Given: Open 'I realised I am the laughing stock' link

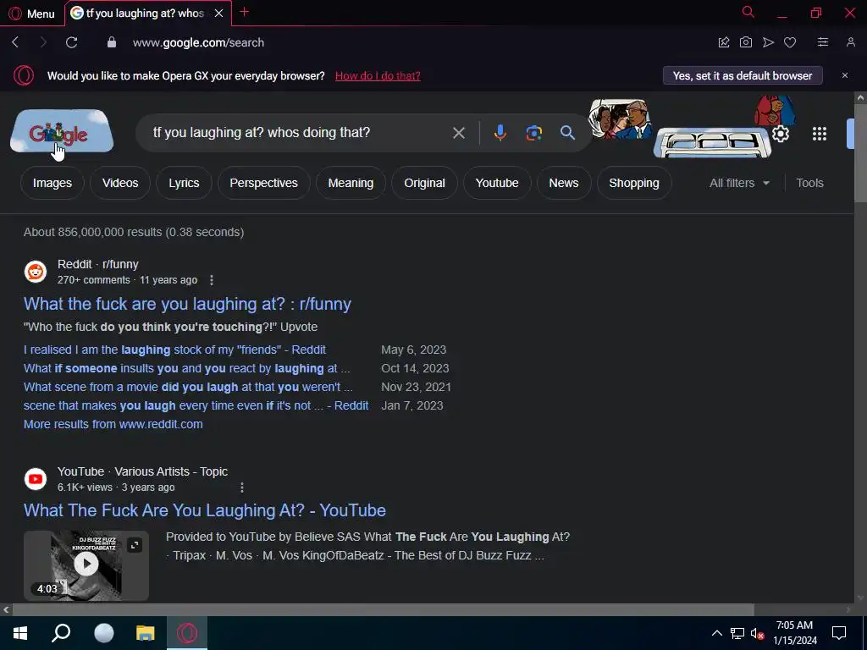Looking at the screenshot, I should point(174,350).
